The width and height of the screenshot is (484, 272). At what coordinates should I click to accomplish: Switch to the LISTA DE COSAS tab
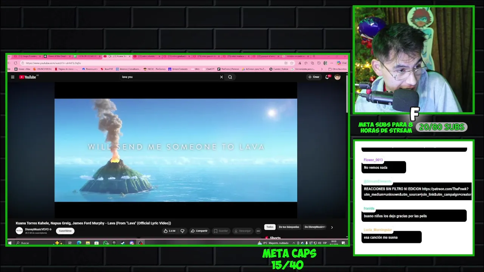(87, 56)
